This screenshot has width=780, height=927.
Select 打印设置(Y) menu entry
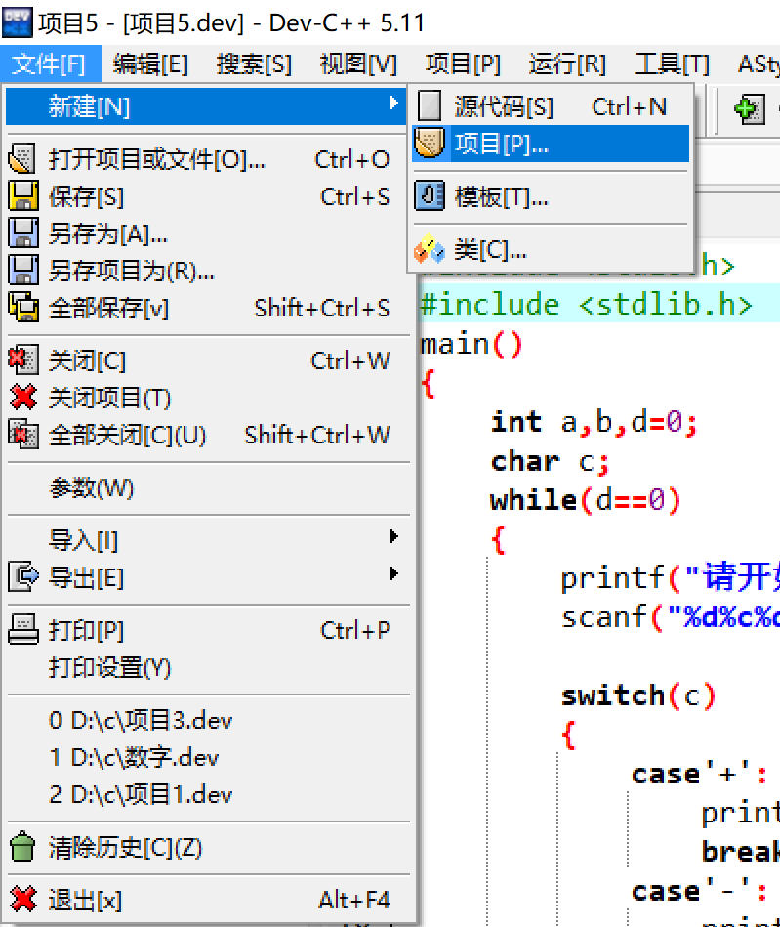click(207, 667)
